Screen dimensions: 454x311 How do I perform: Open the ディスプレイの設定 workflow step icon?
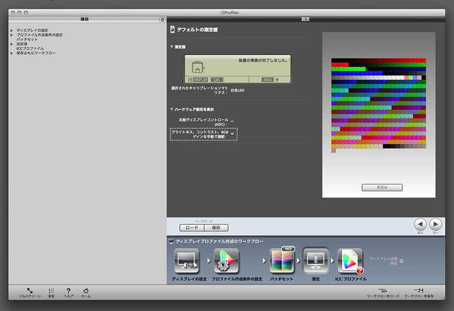[186, 261]
